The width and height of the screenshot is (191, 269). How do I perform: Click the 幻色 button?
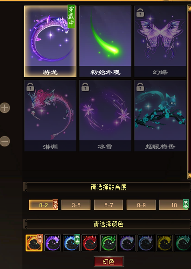point(109,262)
